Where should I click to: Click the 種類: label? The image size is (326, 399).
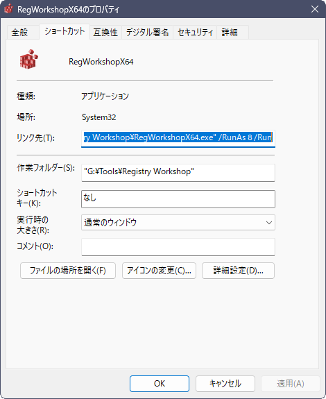(26, 96)
